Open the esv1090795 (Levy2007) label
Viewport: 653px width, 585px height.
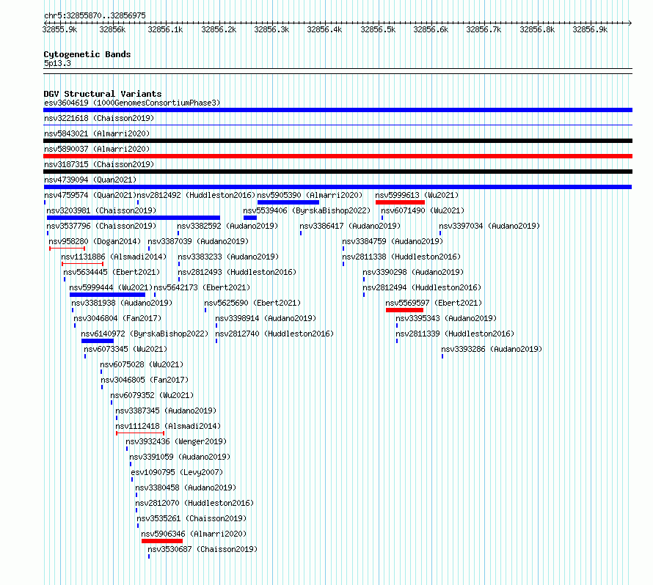click(x=177, y=472)
